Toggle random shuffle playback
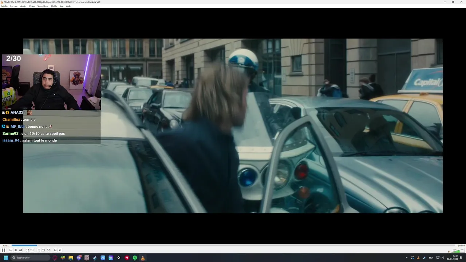This screenshot has width=466, height=262. [48, 250]
